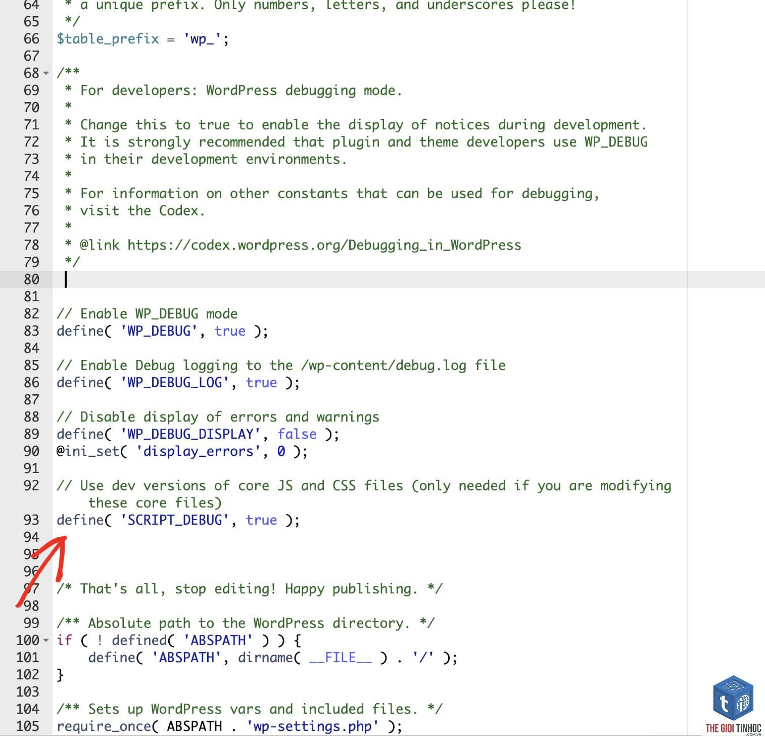Click line number 105 in gutter
Viewport: 765px width, 737px height.
pyautogui.click(x=27, y=726)
